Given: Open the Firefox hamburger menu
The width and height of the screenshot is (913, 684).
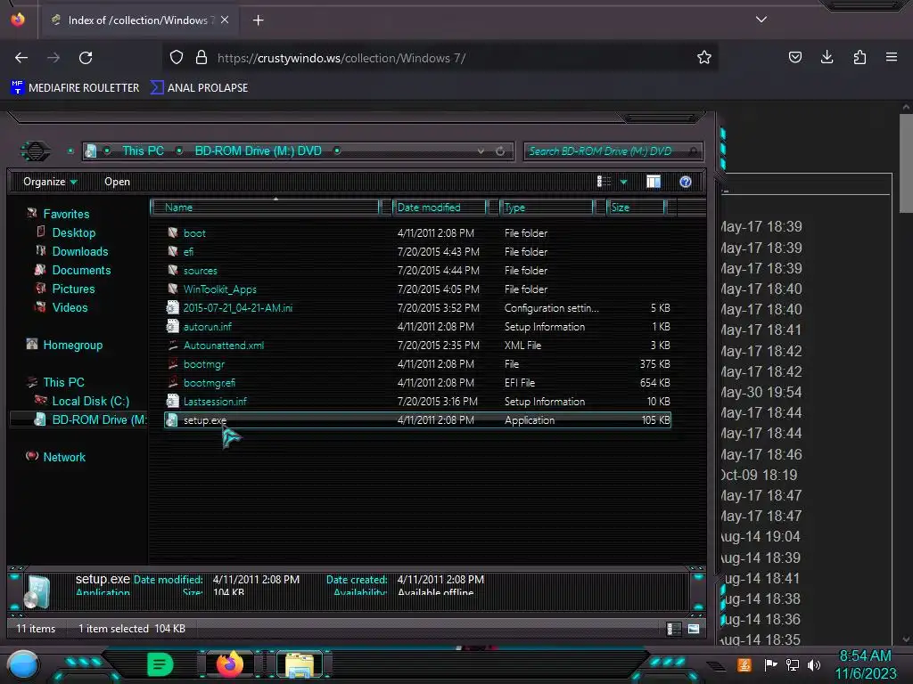Looking at the screenshot, I should 891,57.
